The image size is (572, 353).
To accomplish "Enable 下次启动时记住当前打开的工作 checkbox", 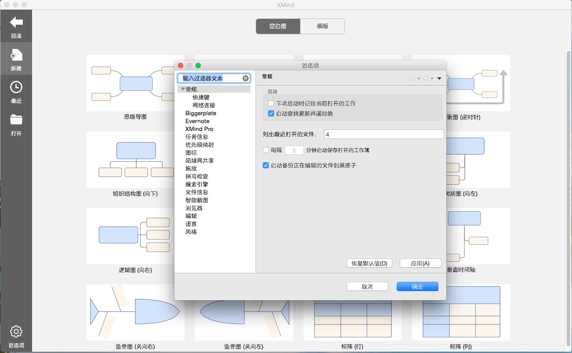I will coord(271,103).
